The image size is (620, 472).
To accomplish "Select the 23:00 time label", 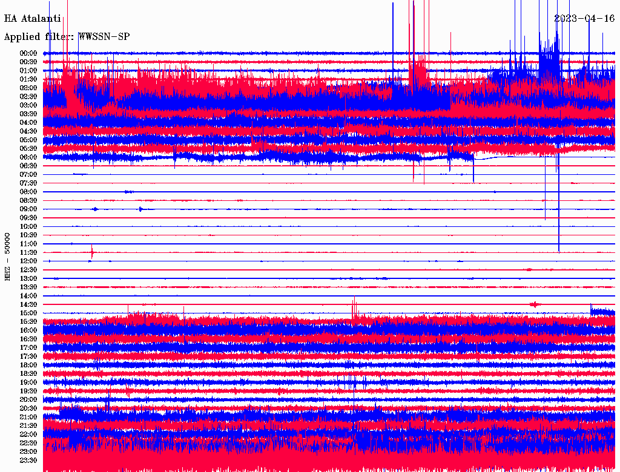I will [x=28, y=451].
